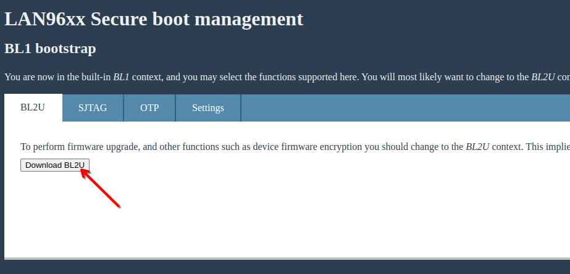Image resolution: width=570 pixels, height=274 pixels.
Task: Click the "LAN96xx Secure boot management" title
Action: tap(154, 19)
